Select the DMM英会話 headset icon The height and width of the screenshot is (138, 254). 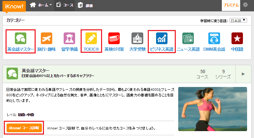[214, 38]
